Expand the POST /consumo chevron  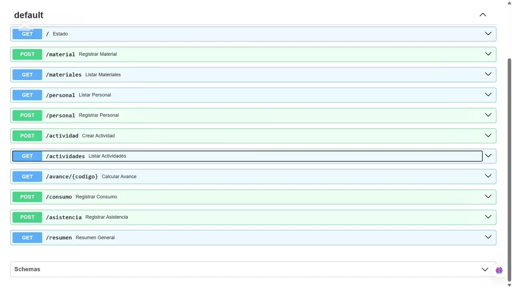click(488, 197)
